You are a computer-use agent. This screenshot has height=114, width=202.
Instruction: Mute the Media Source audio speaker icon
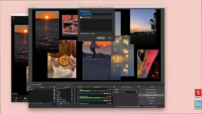107,100
